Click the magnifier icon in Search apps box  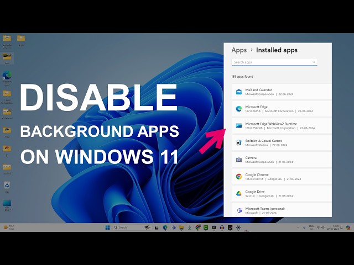point(314,62)
